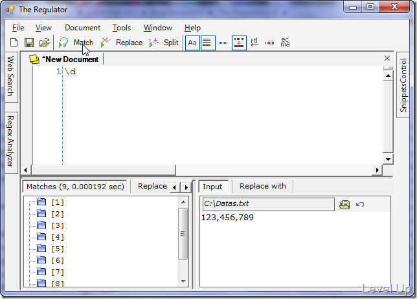Click the undo reload arrow icon
Viewport: 417px width, 299px height.
[x=360, y=204]
